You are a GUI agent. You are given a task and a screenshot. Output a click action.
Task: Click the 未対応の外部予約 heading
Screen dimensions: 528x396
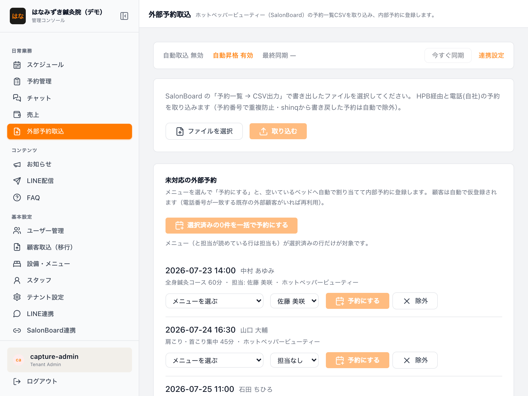tap(191, 180)
